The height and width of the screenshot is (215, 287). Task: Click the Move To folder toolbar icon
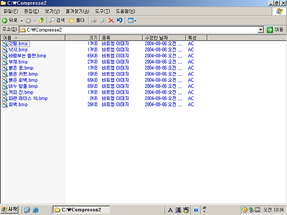94,20
